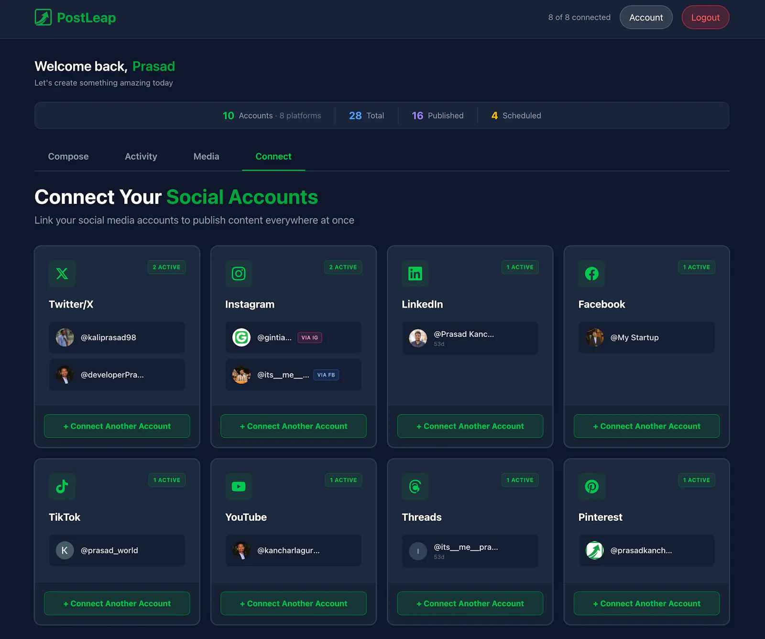Click the PostLeap logo icon
765x639 pixels.
pyautogui.click(x=43, y=17)
